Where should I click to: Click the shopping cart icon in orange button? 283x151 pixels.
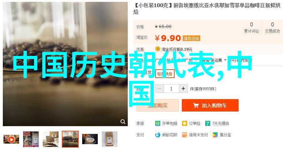point(196,105)
